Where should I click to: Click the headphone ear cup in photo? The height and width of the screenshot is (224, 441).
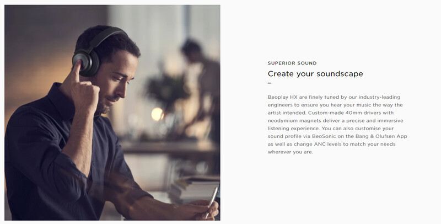(x=86, y=62)
